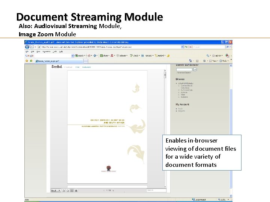Click Sign In on the Google toolbar

pos(217,55)
